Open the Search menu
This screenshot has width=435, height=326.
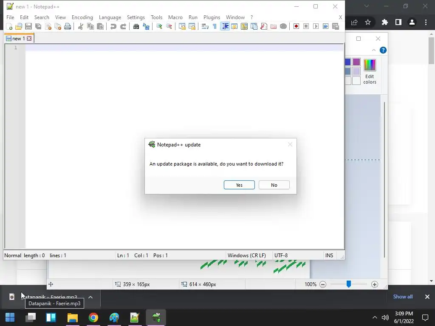point(42,17)
